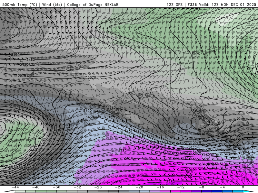Viewport: 258px width, 193px height.
Task: Click the '12Z GFS' model run label
Action: tap(174, 5)
